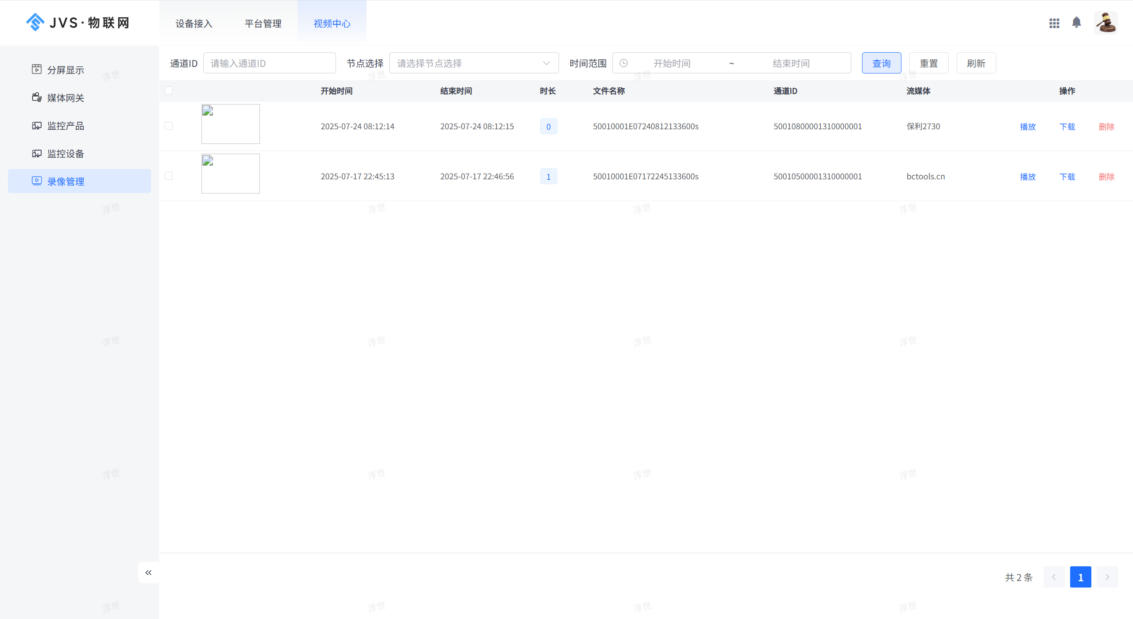The width and height of the screenshot is (1133, 619).
Task: Click the duration badge 1
Action: 548,176
